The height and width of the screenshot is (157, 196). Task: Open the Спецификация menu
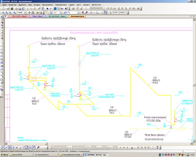[61, 5]
